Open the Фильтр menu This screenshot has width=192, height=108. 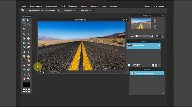tap(84, 6)
